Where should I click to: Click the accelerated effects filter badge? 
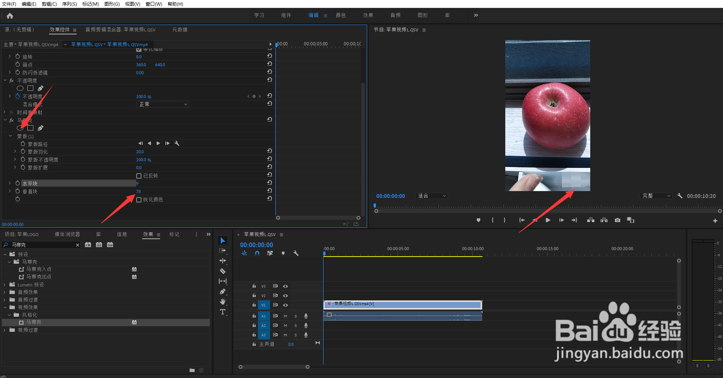[88, 245]
